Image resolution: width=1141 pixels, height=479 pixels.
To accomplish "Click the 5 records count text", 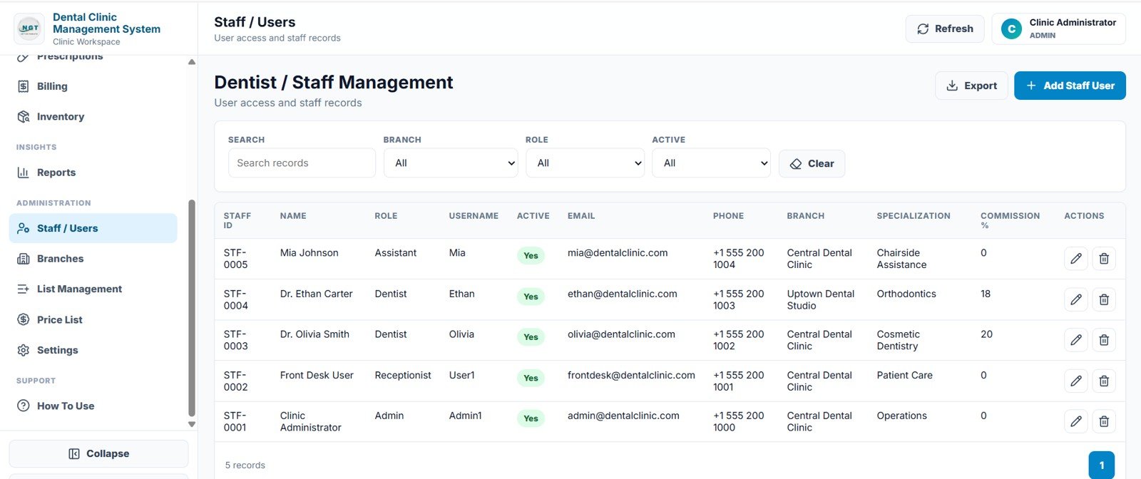I will point(245,465).
